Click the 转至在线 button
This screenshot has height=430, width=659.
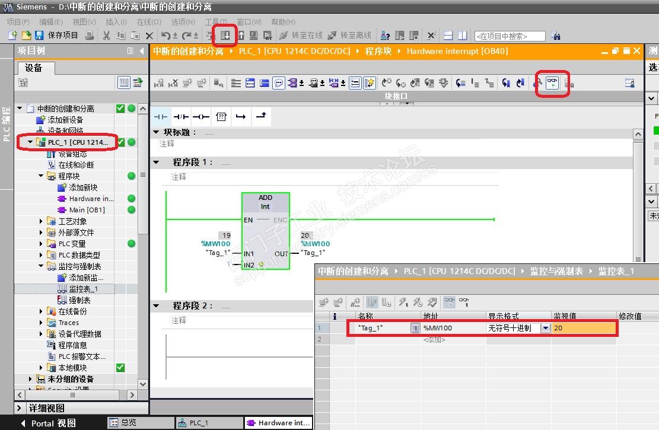pos(301,36)
